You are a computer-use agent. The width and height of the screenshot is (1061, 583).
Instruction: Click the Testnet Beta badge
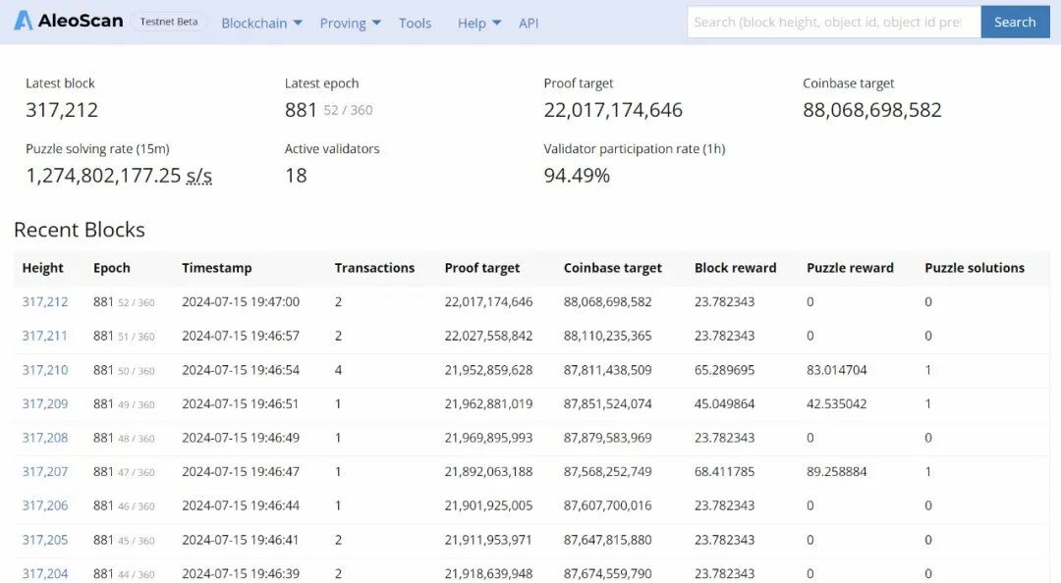tap(169, 22)
